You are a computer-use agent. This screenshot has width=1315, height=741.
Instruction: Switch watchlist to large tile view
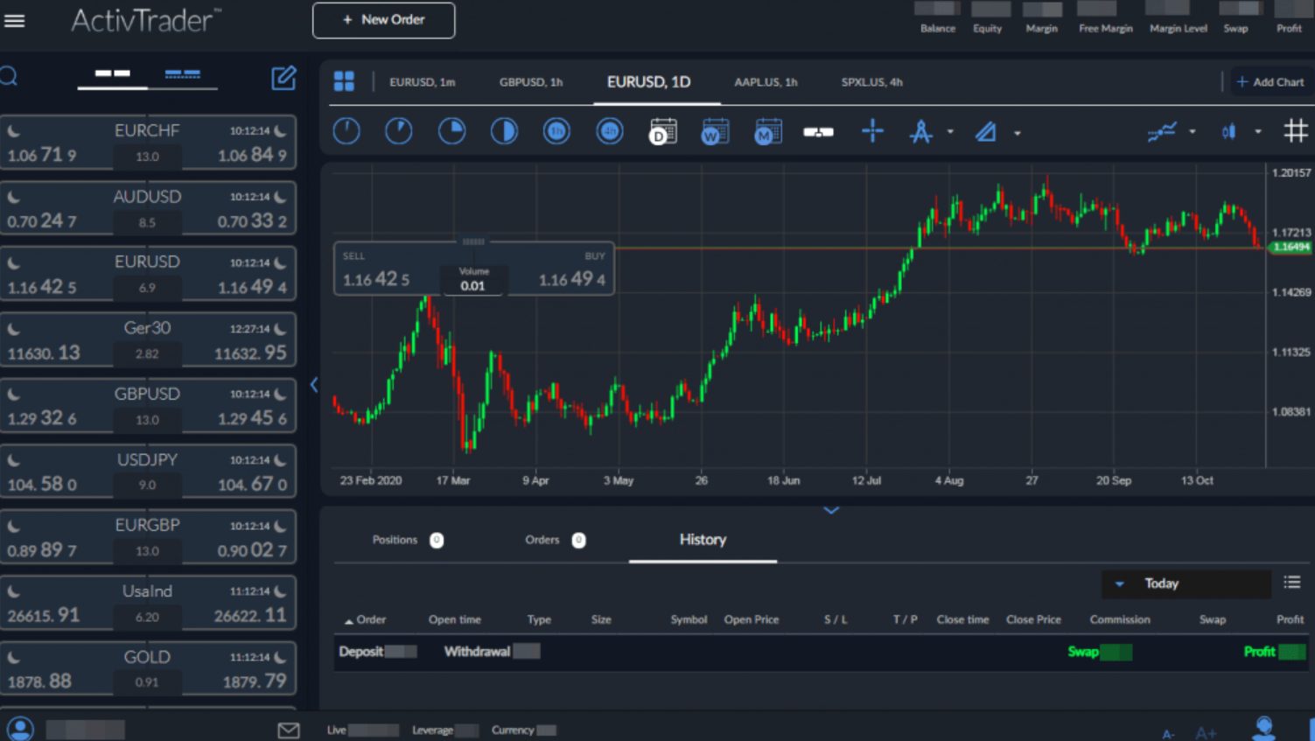tap(113, 74)
